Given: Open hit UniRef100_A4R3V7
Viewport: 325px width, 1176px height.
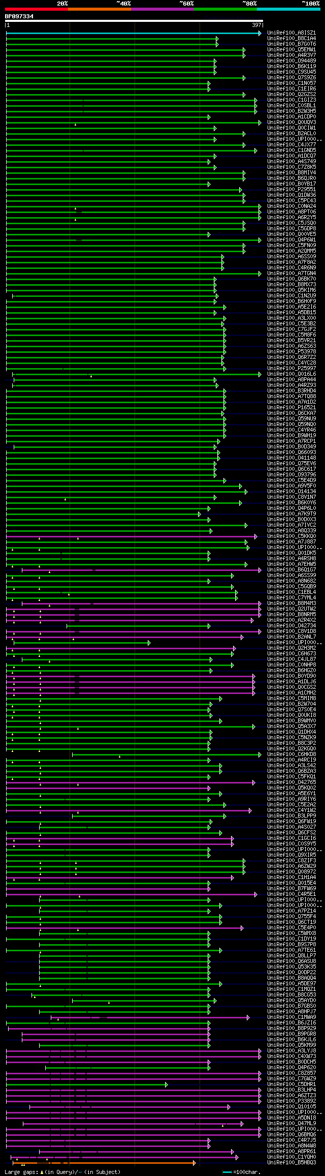Looking at the screenshot, I should (291, 55).
